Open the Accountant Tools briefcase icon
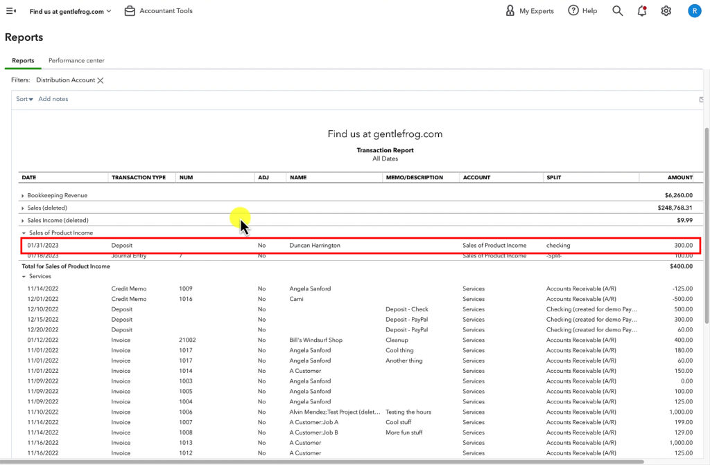Image resolution: width=710 pixels, height=465 pixels. point(129,10)
